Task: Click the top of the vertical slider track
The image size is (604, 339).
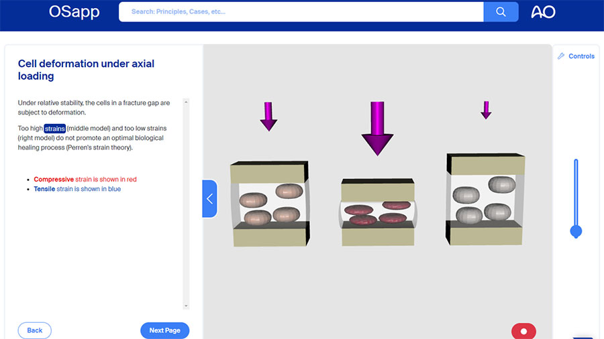Action: [x=576, y=162]
